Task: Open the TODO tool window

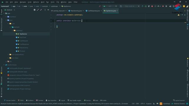Action: click(x=21, y=100)
